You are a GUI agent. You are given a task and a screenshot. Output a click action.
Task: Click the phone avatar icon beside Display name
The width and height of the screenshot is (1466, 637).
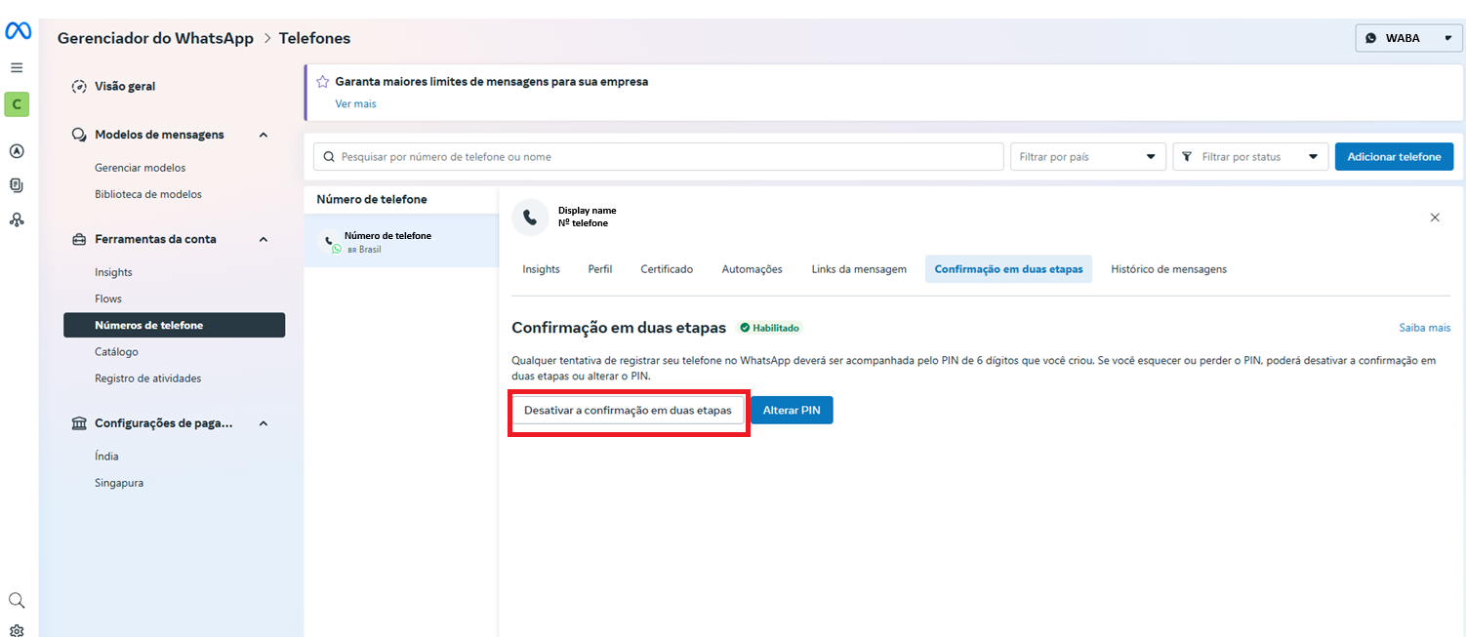click(x=530, y=217)
